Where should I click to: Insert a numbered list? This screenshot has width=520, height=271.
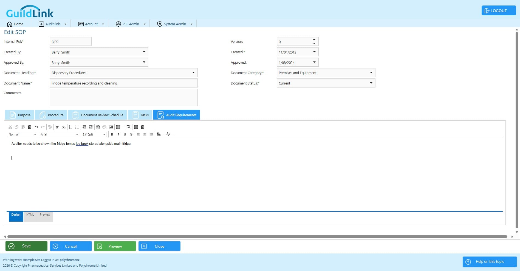coord(70,127)
